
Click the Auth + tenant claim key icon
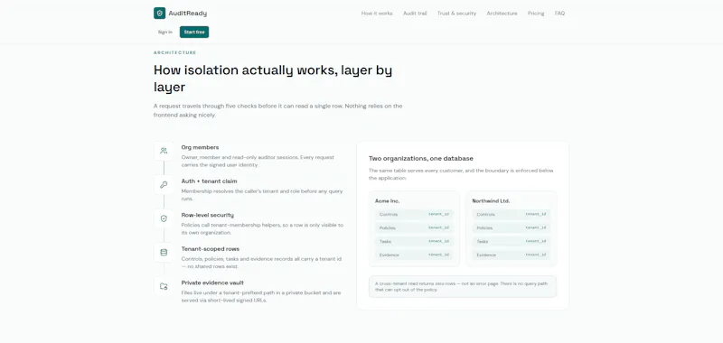[164, 185]
